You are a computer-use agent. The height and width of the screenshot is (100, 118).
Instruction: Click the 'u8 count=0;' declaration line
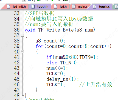[50, 41]
